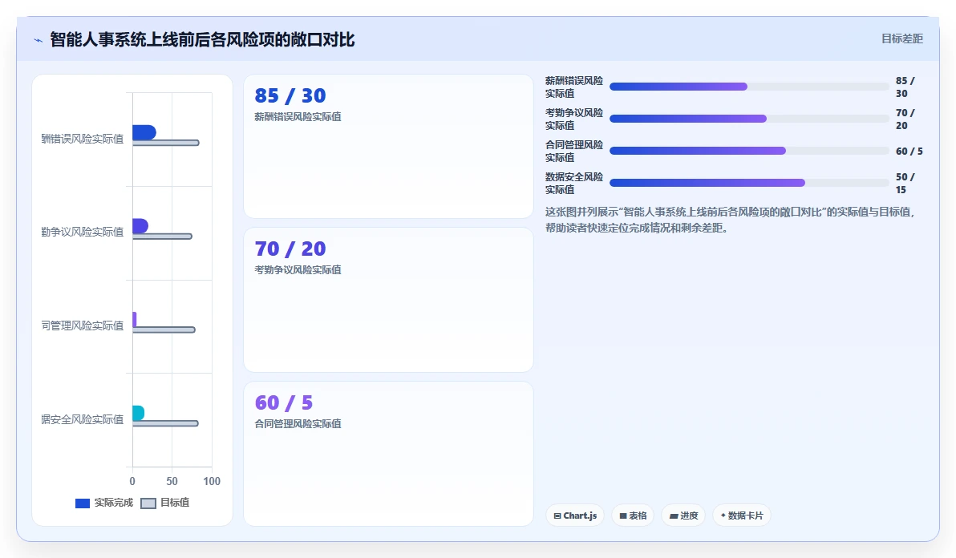
Task: Click the 勤争议风险实际值 chart axis label
Action: [x=83, y=232]
